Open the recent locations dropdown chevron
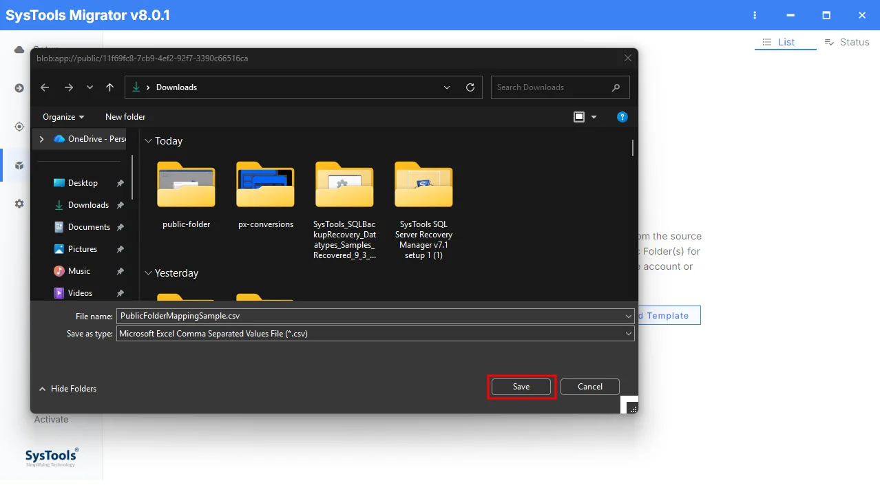The height and width of the screenshot is (492, 880). click(90, 87)
